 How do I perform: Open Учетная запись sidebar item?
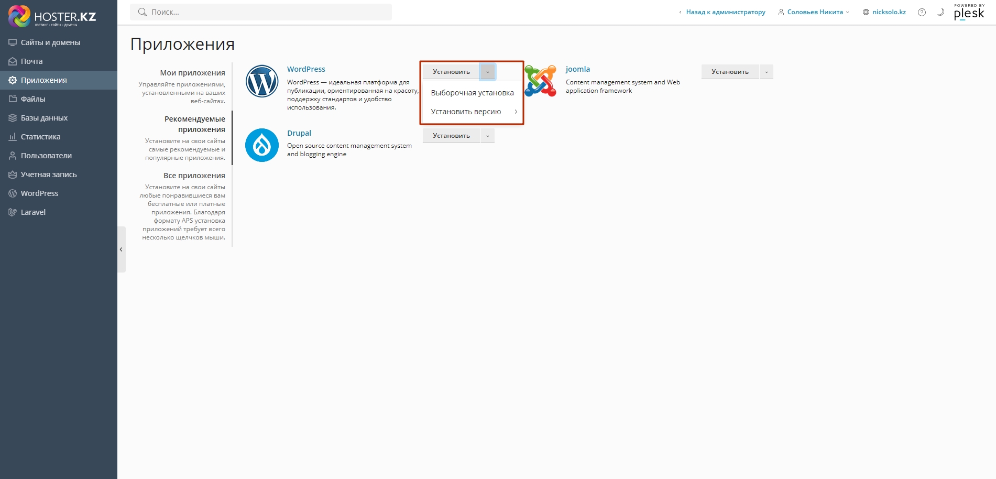[x=59, y=175]
